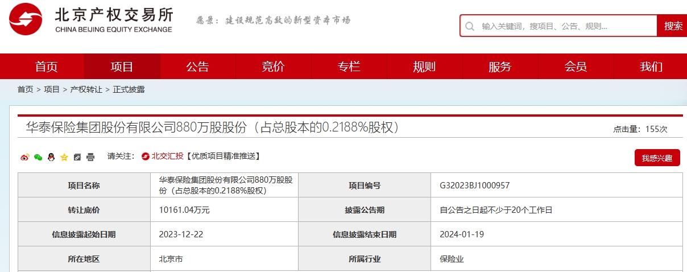
Task: Click the project name value in table
Action: coord(226,186)
